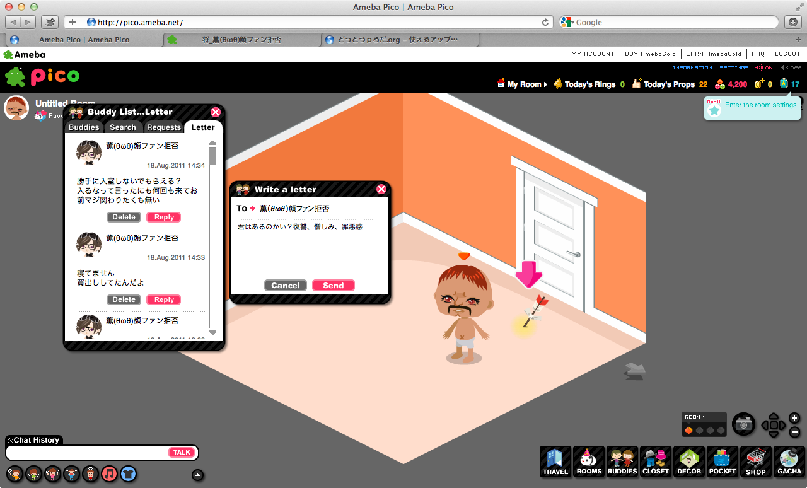Click the LOGOUT link

(x=787, y=54)
